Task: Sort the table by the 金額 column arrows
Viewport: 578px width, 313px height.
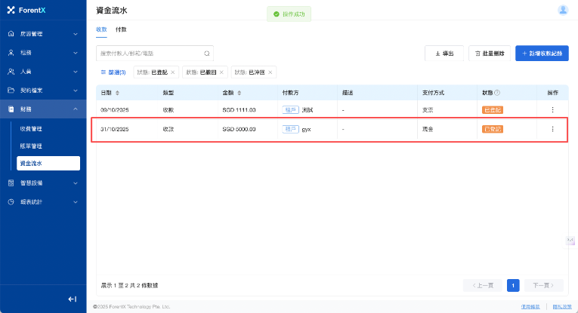Action: (x=240, y=93)
